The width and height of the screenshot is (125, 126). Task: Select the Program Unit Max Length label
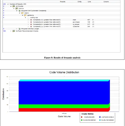coord(30,29)
